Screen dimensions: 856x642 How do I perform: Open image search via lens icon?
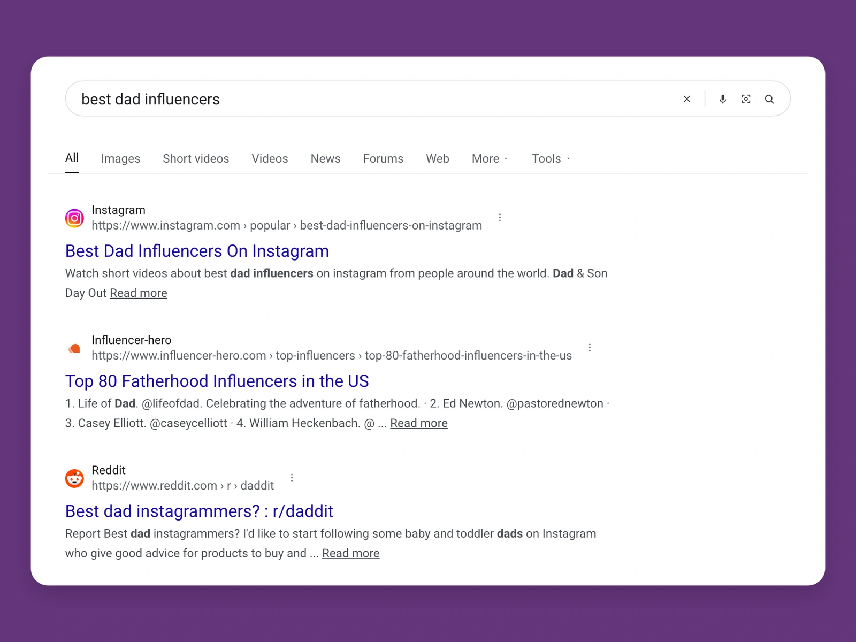(x=746, y=99)
